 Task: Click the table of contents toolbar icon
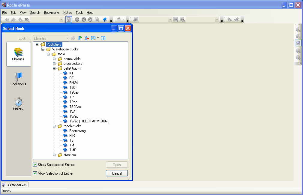69,19
